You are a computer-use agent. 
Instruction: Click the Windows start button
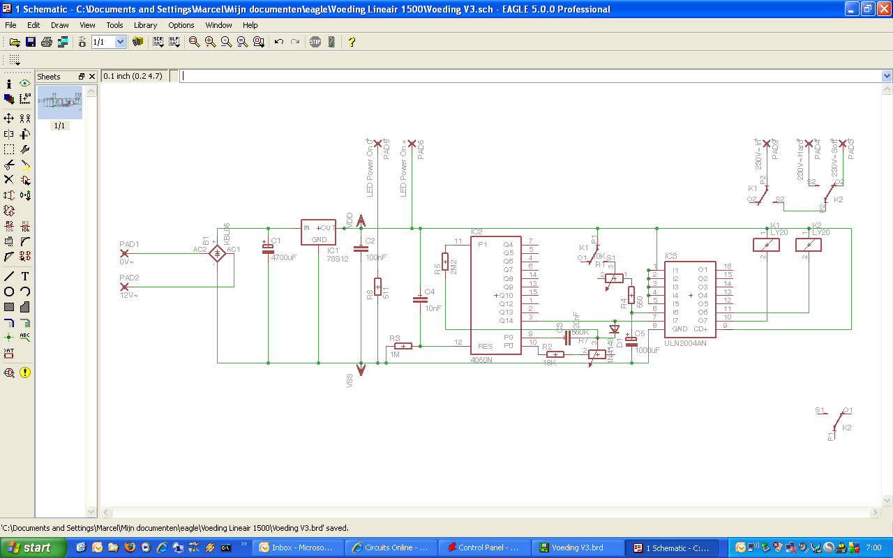pos(33,548)
